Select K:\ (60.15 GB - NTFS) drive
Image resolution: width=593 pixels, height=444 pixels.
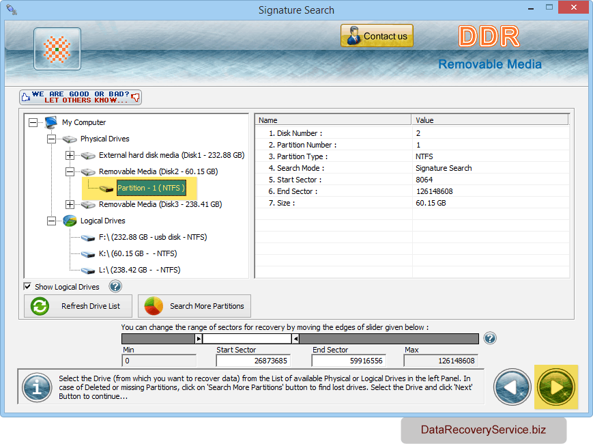pyautogui.click(x=138, y=253)
